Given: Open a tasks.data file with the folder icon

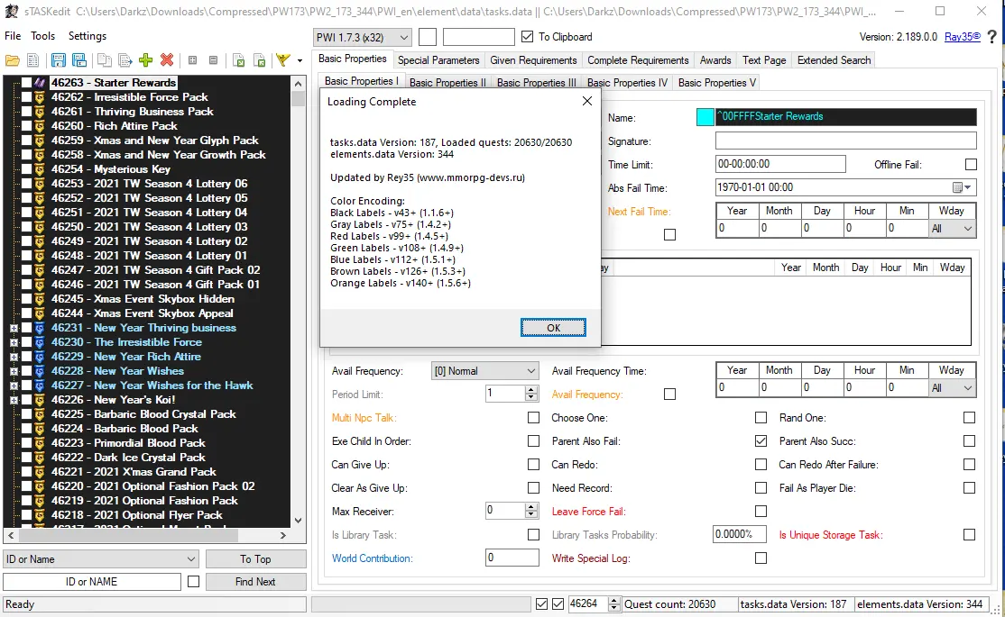Looking at the screenshot, I should point(12,61).
